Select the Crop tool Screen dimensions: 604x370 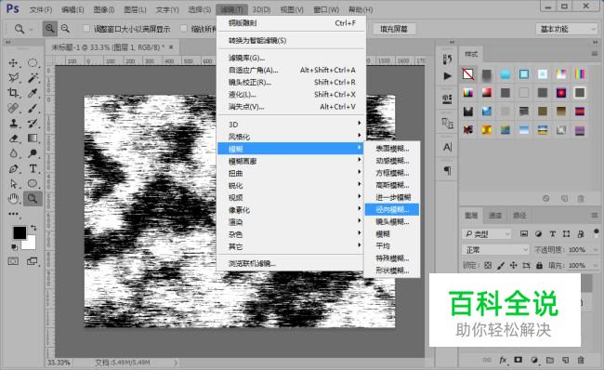13,93
